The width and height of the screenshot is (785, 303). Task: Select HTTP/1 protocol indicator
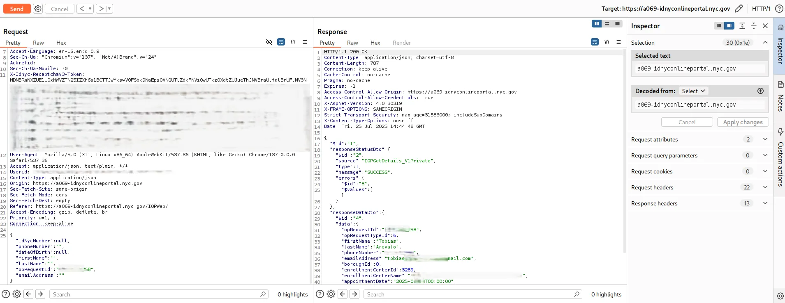click(x=761, y=9)
